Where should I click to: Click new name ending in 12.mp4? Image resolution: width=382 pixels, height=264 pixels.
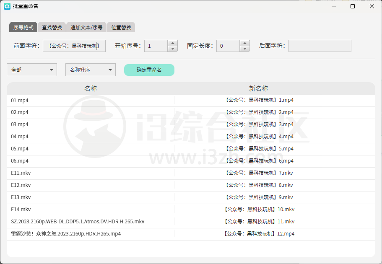pos(259,234)
